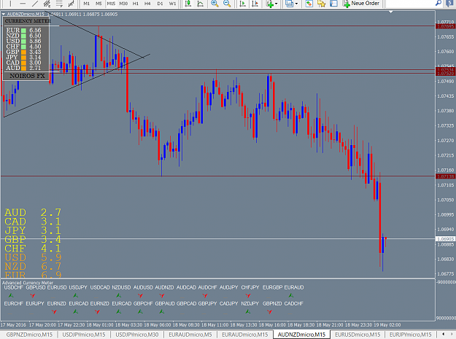Image resolution: width=456 pixels, height=339 pixels.
Task: Click the orange NZD 6.7 strength text
Action: point(33,266)
